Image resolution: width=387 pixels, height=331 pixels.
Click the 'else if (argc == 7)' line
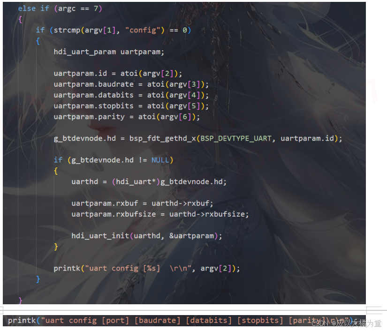(60, 8)
